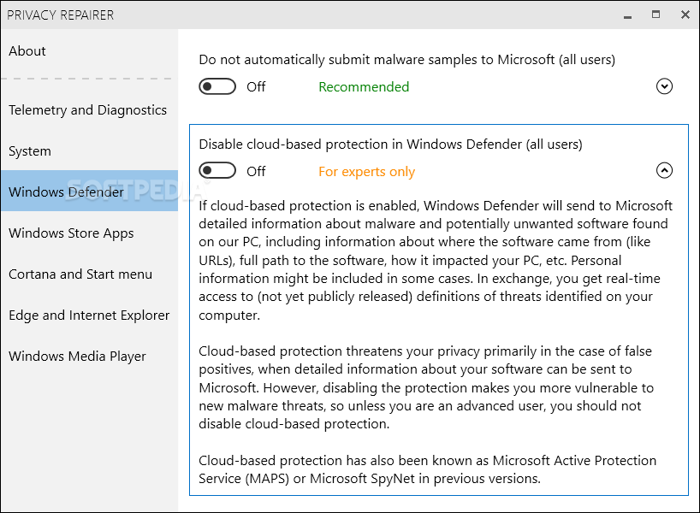Viewport: 700px width, 513px height.
Task: Click the Disable cloud-based protection title
Action: click(390, 144)
